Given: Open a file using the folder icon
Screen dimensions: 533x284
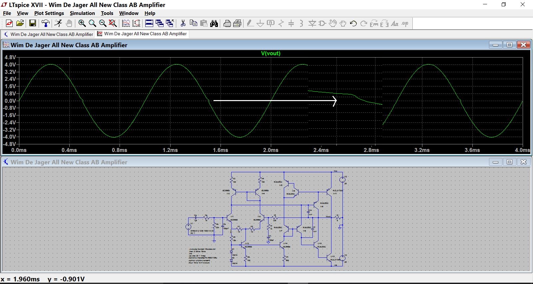Looking at the screenshot, I should click(20, 23).
